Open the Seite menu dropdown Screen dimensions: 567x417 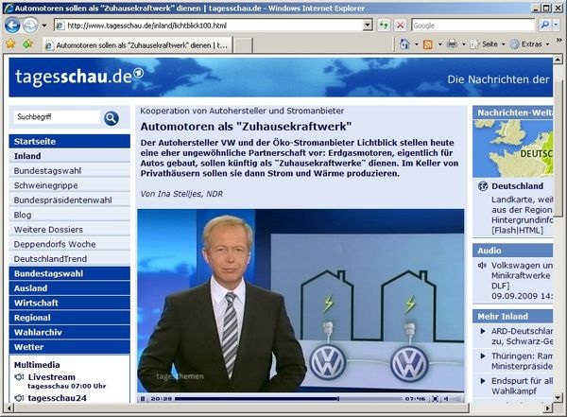tap(488, 44)
